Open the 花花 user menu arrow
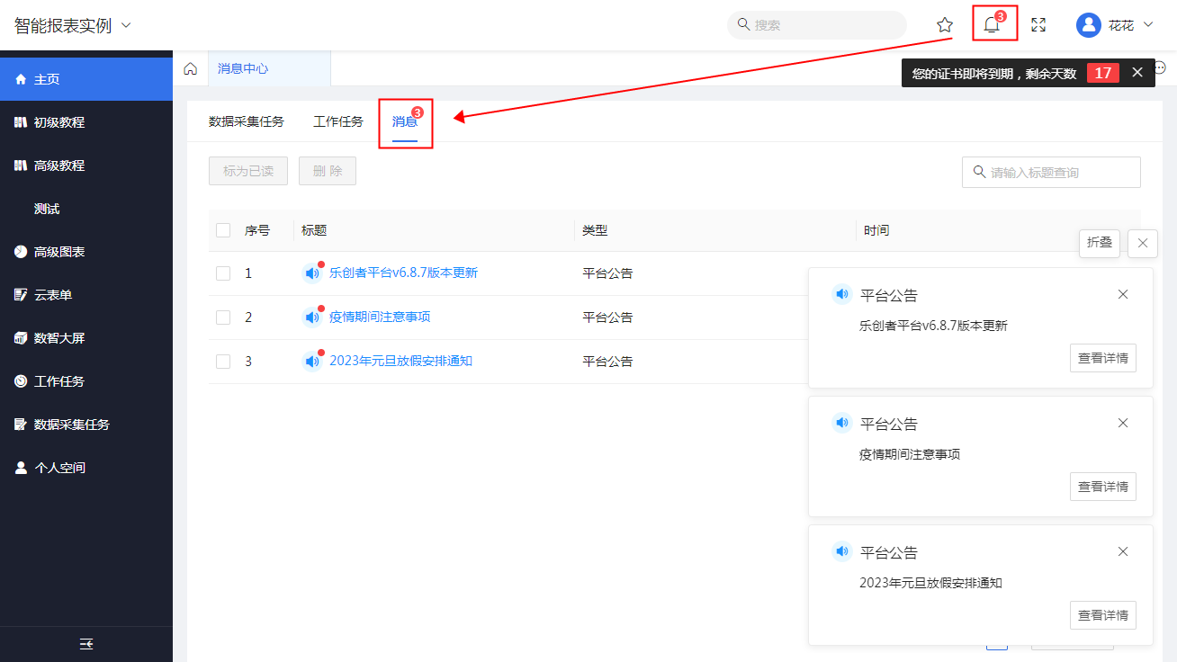Image resolution: width=1177 pixels, height=662 pixels. pyautogui.click(x=1147, y=25)
